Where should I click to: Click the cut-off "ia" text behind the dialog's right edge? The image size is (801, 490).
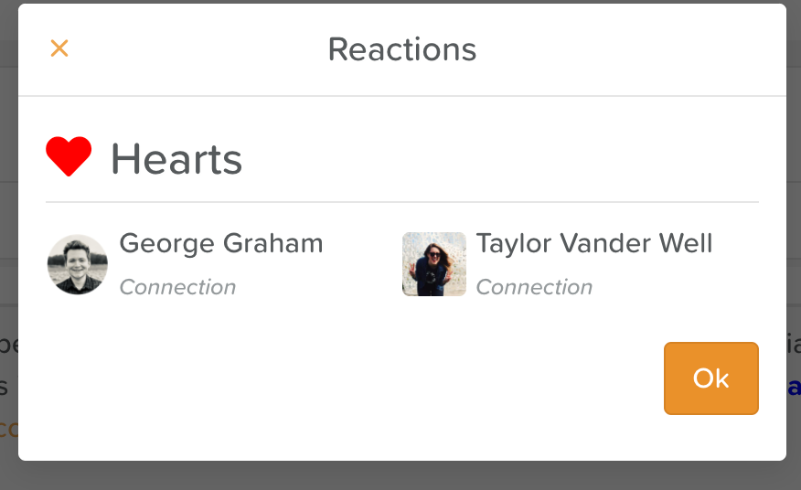tap(793, 345)
